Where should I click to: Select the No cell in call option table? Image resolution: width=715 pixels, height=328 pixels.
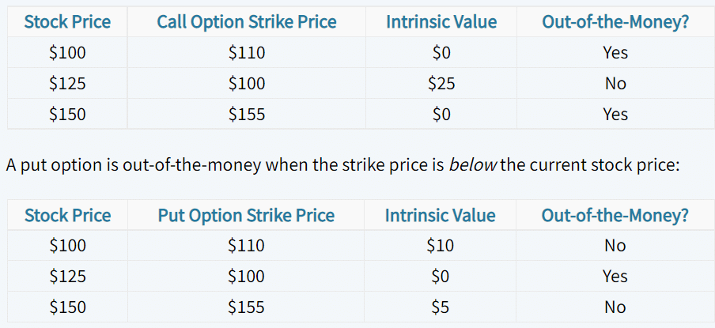(615, 83)
